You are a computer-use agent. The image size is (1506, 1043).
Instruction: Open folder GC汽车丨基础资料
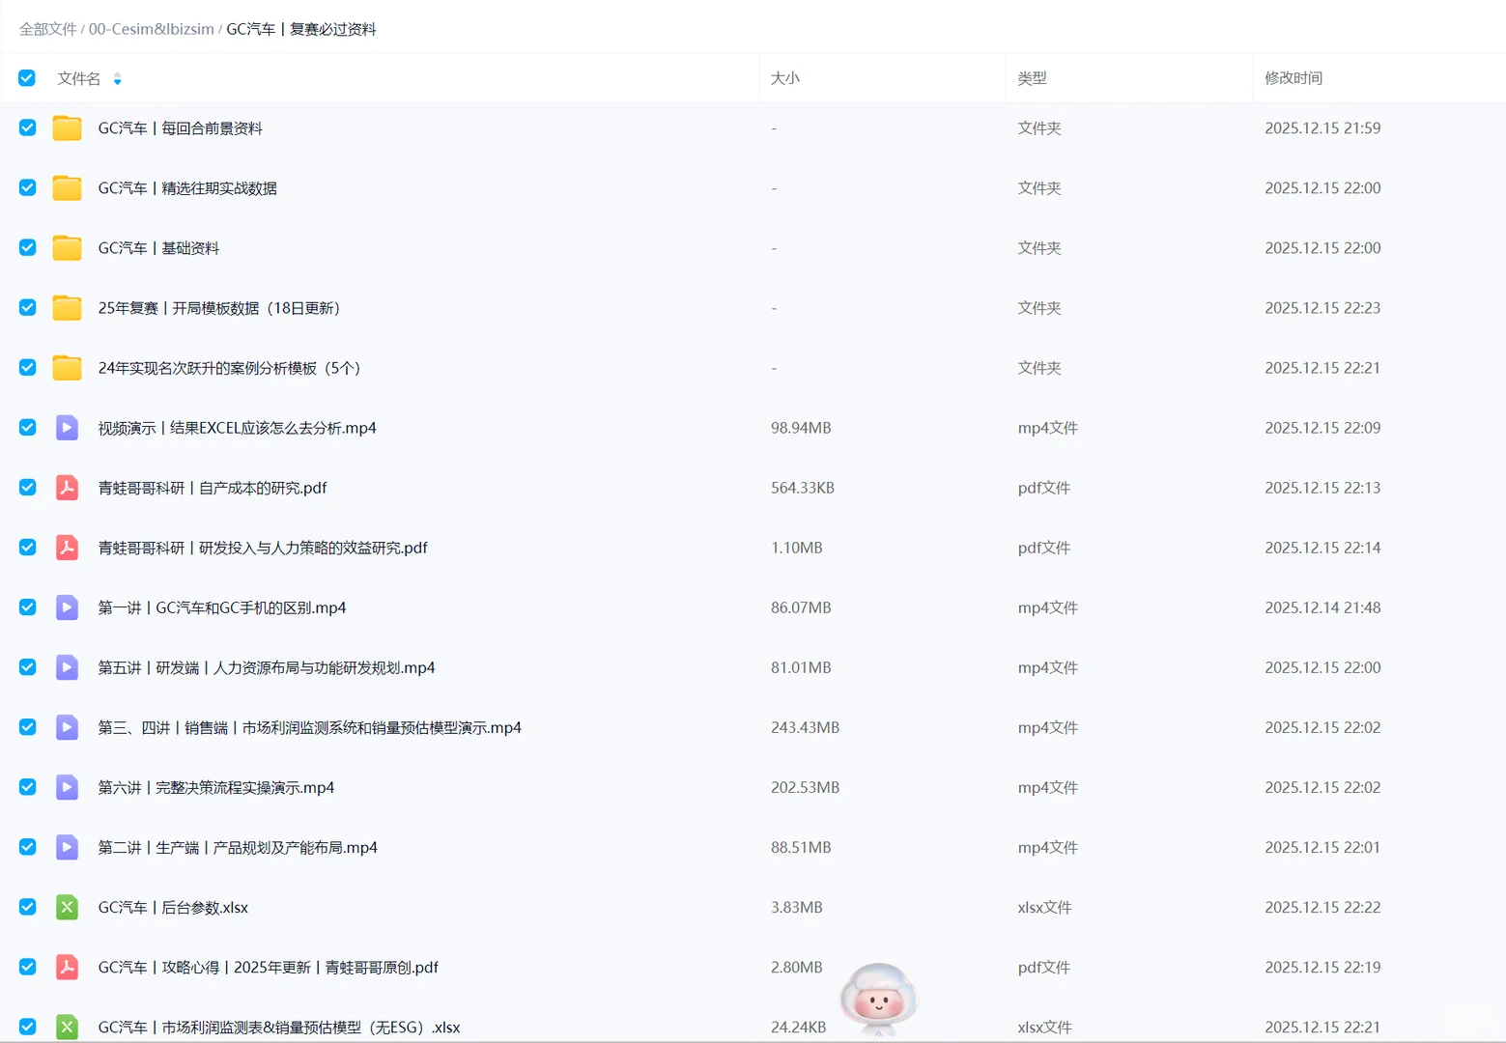(x=158, y=248)
